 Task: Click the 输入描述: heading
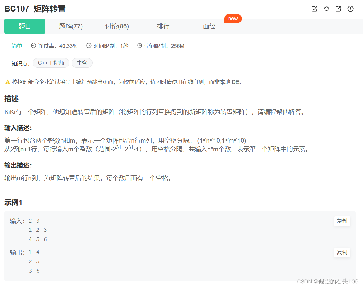pyautogui.click(x=18, y=128)
